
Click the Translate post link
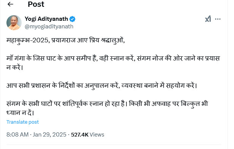pyautogui.click(x=22, y=122)
